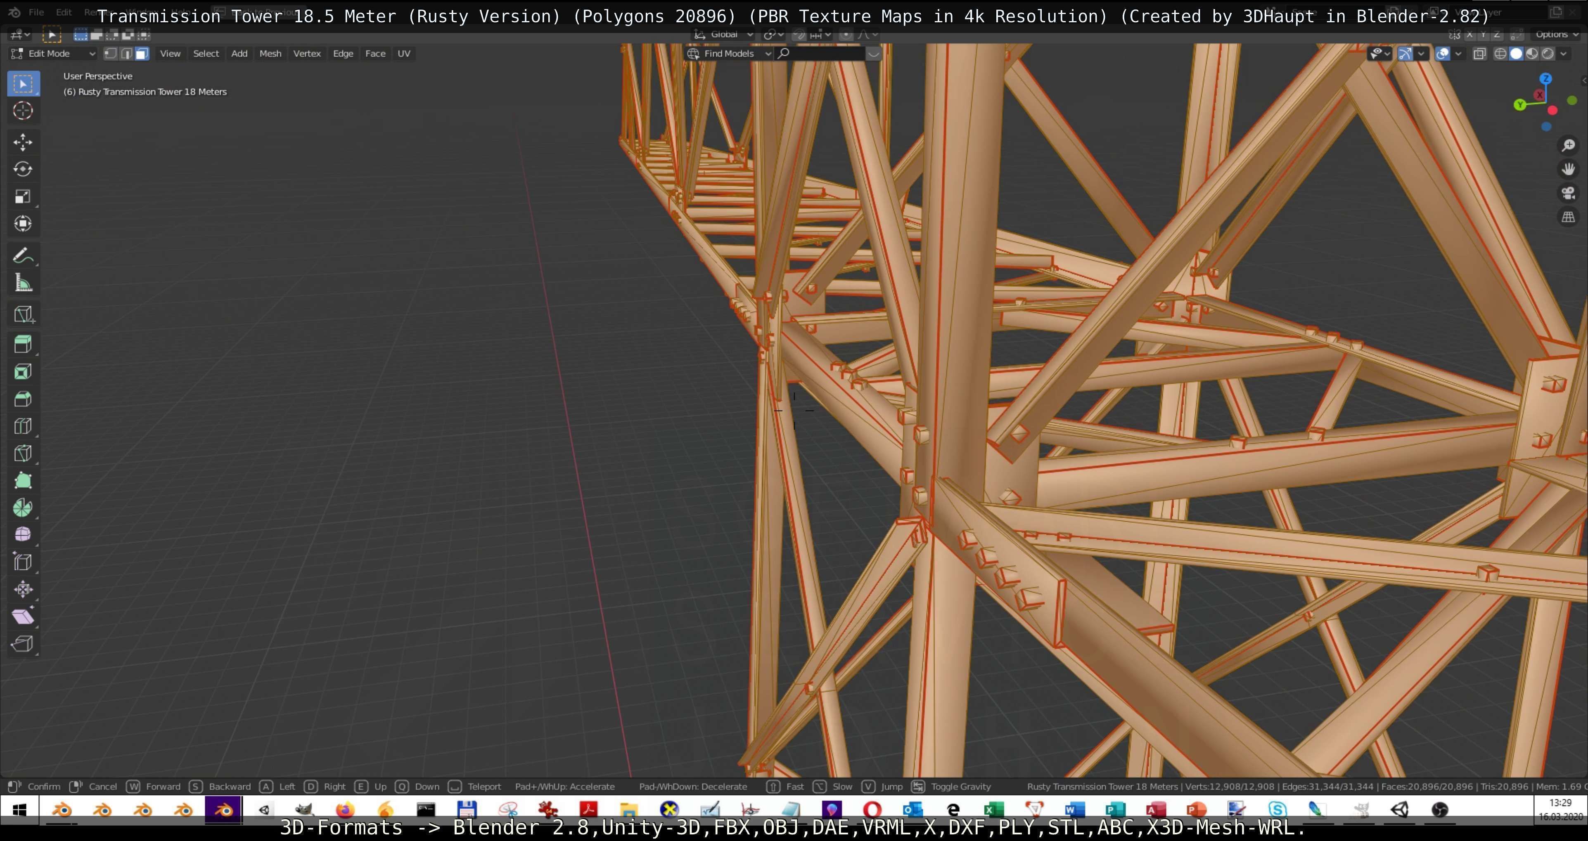The width and height of the screenshot is (1588, 841).
Task: Activate the Spin tool
Action: (x=24, y=507)
